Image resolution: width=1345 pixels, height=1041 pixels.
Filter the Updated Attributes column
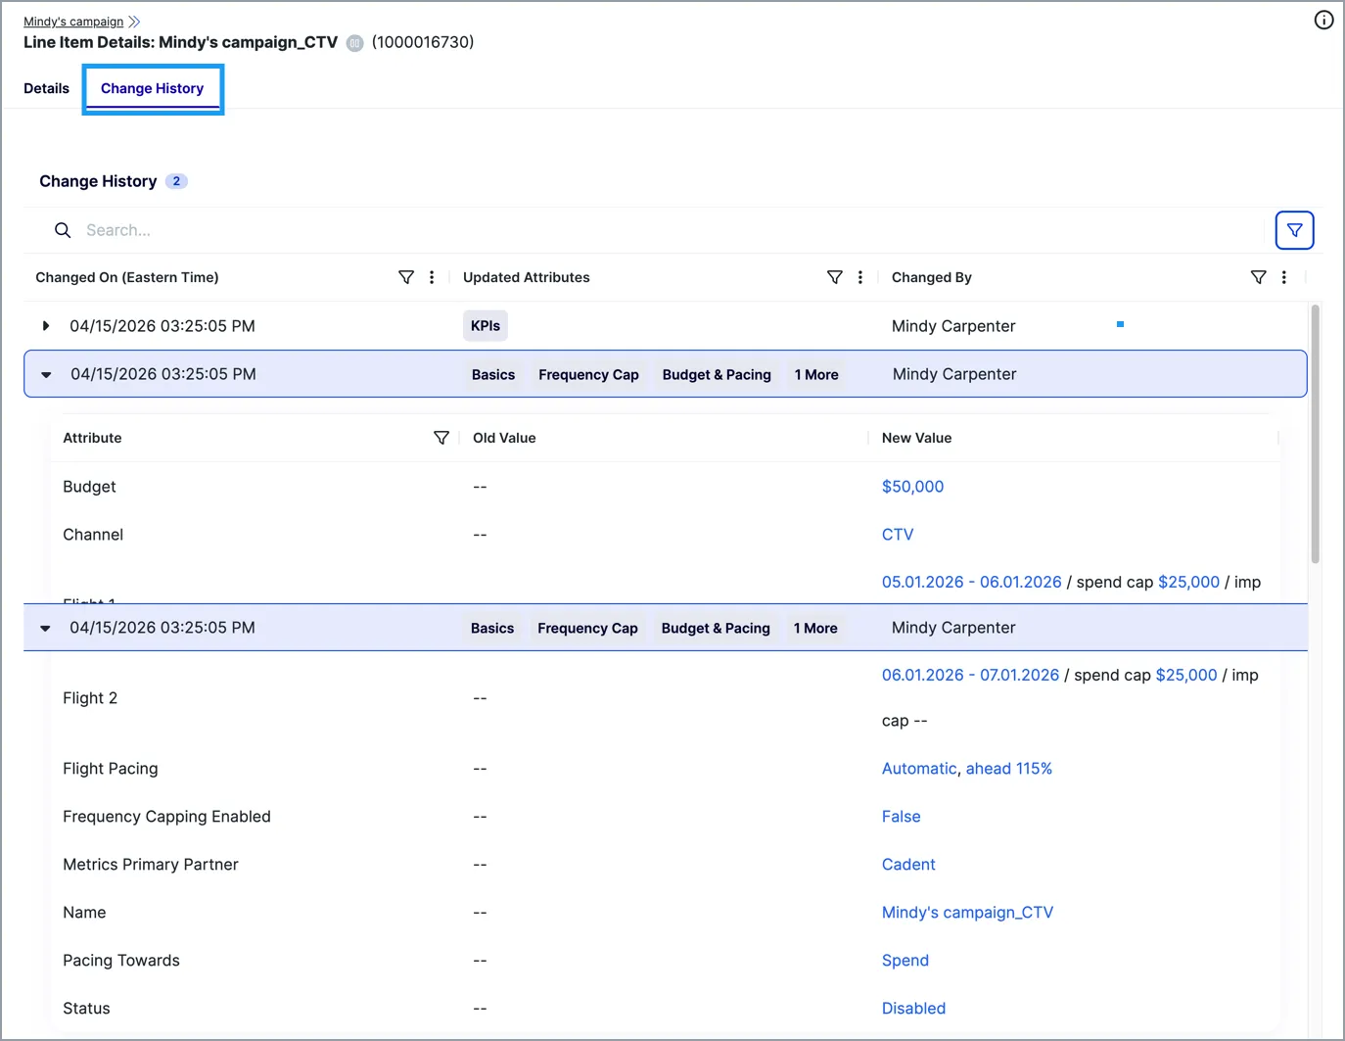835,277
